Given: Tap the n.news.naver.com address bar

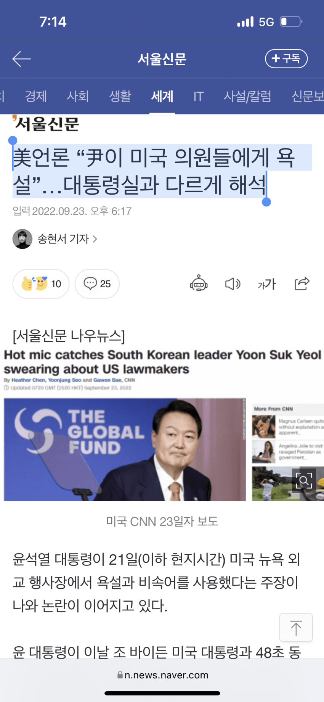Looking at the screenshot, I should point(163,675).
